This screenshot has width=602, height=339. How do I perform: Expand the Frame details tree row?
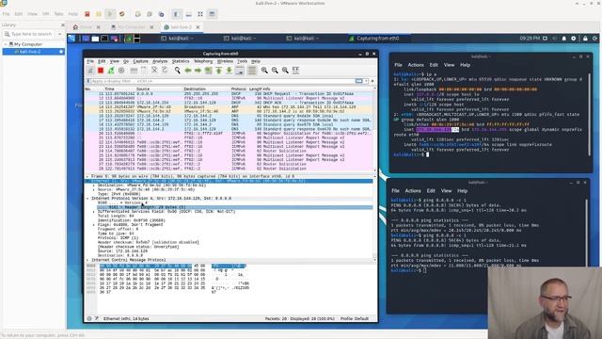coord(87,176)
